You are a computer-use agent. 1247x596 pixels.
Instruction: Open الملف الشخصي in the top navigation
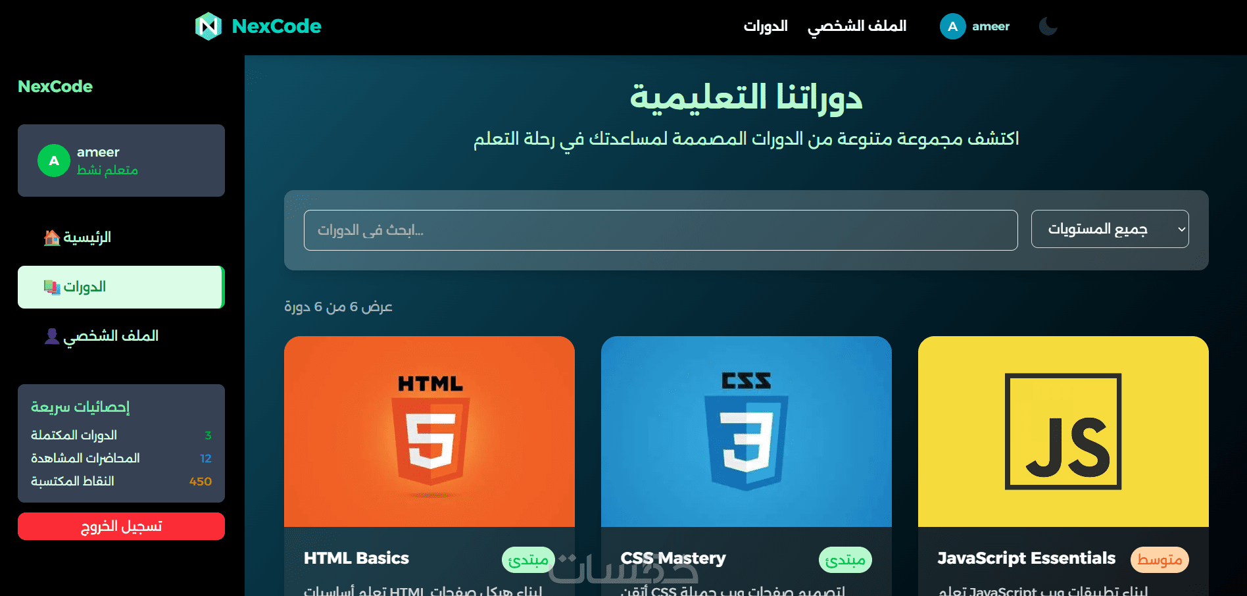coord(857,26)
